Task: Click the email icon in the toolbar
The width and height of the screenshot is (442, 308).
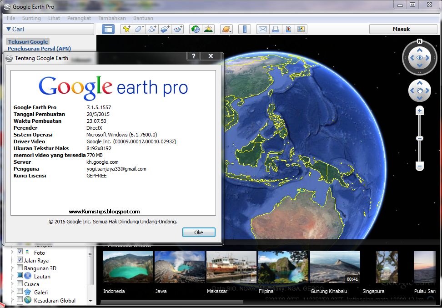Action: coord(263,29)
